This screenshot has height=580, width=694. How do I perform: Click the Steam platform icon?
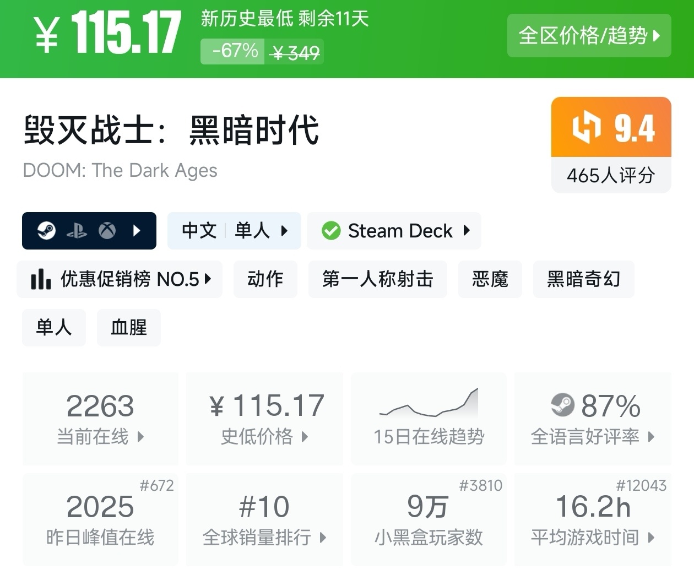(x=46, y=230)
